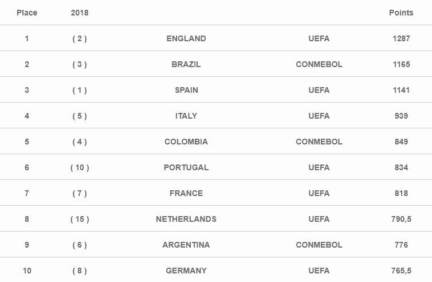The width and height of the screenshot is (432, 282).
Task: Select the ENGLAND row name
Action: [x=186, y=38]
